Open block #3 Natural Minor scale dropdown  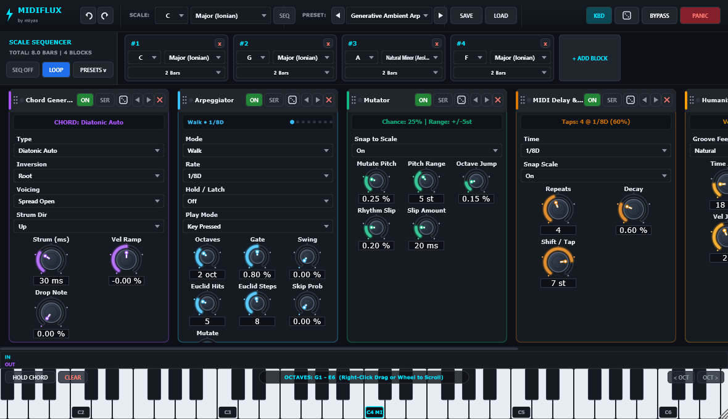412,58
